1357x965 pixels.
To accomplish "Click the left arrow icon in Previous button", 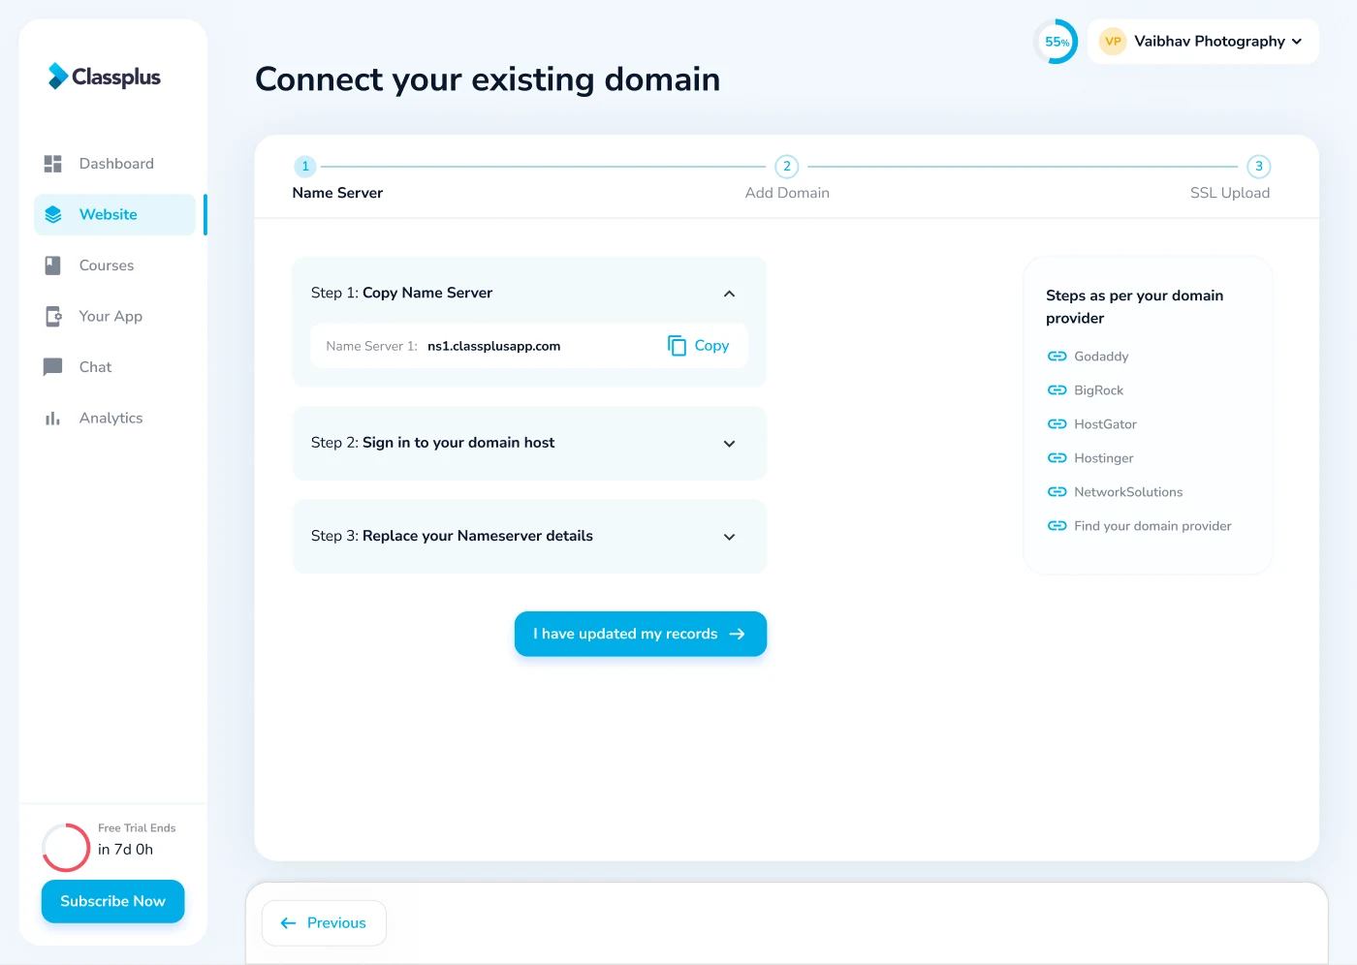I will [x=288, y=923].
